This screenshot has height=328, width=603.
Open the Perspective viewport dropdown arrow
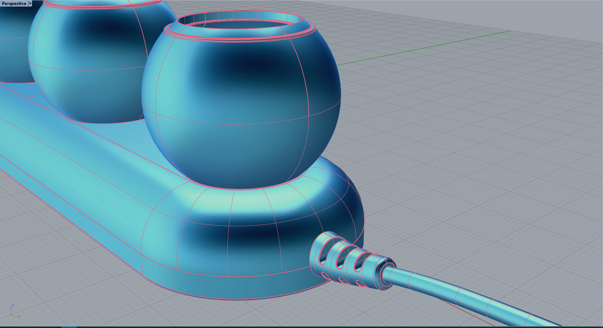click(30, 4)
